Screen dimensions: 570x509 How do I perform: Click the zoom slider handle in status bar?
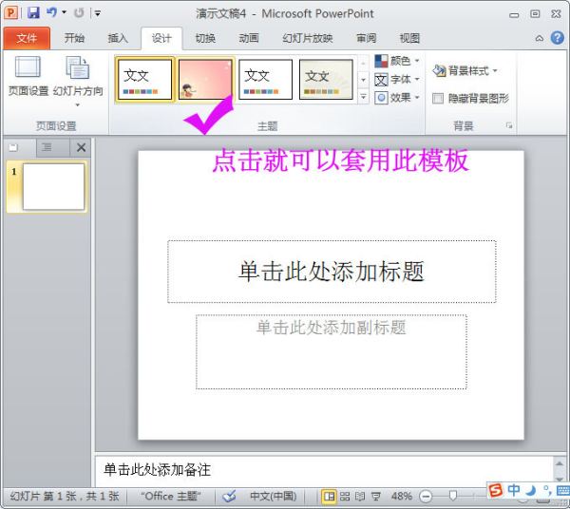coord(452,496)
